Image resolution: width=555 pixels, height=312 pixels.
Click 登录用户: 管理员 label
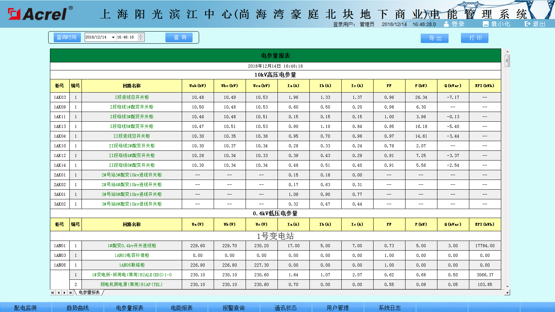pos(353,24)
